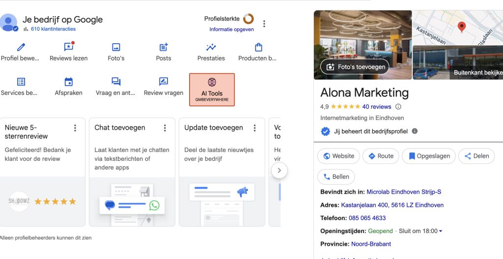Image resolution: width=503 pixels, height=259 pixels.
Task: Click the Alona Marketing title
Action: pyautogui.click(x=364, y=93)
